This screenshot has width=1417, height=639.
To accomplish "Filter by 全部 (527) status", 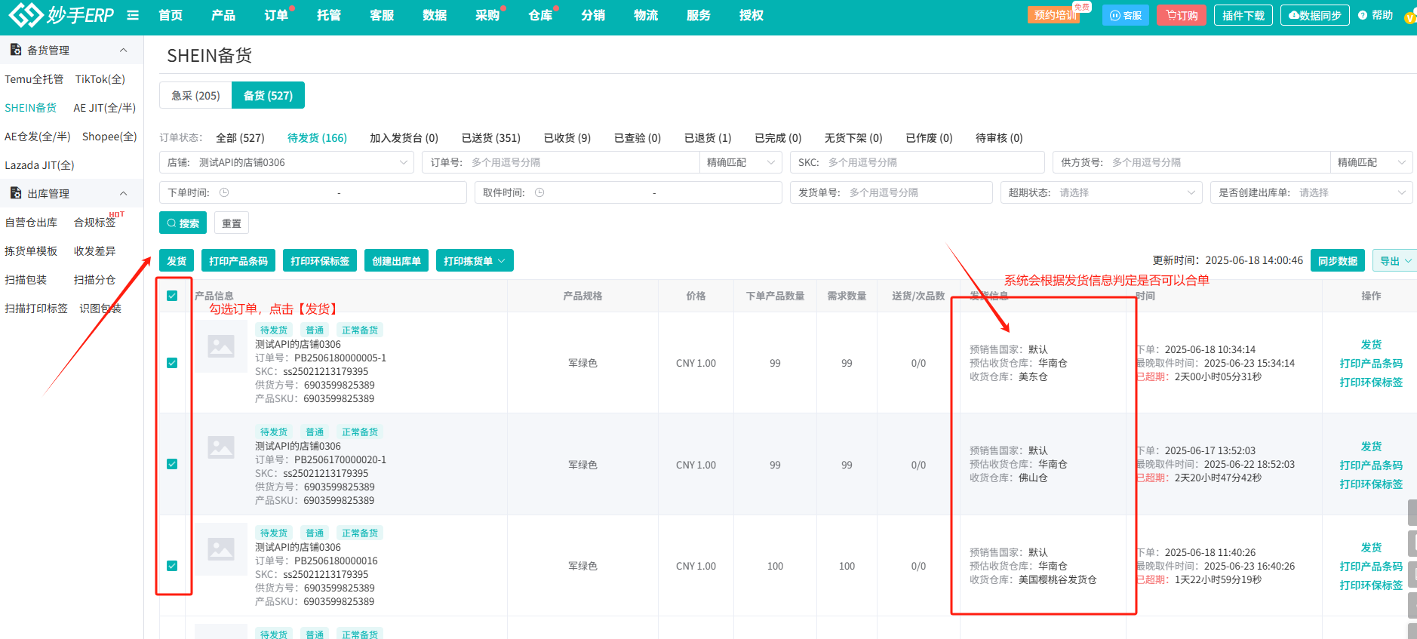I will [x=240, y=138].
